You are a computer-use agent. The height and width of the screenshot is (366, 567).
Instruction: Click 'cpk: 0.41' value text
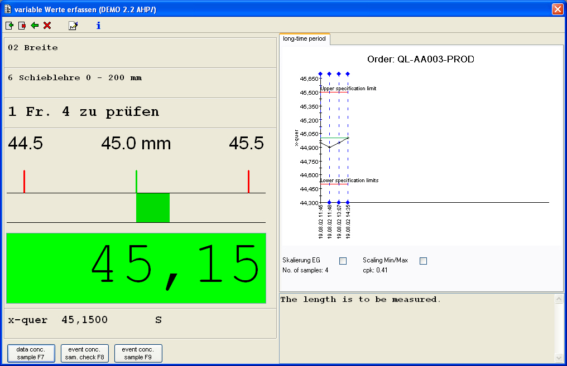pos(375,270)
